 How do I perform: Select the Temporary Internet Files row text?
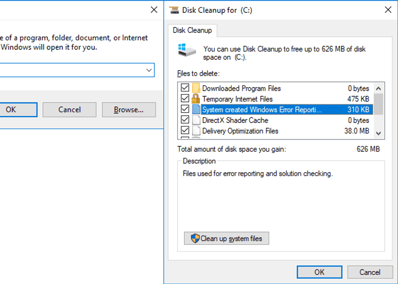pos(237,99)
